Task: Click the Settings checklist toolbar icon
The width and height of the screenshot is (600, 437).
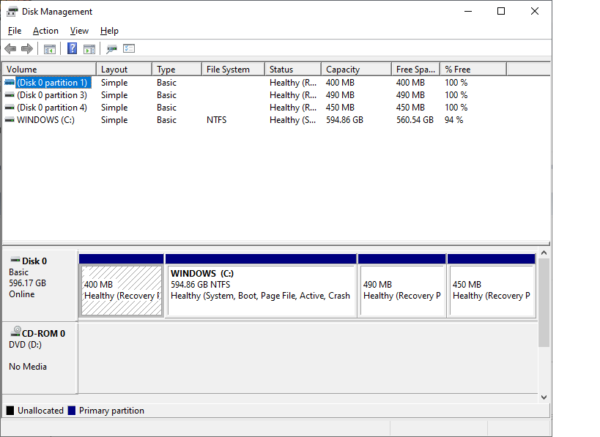Action: coord(129,49)
